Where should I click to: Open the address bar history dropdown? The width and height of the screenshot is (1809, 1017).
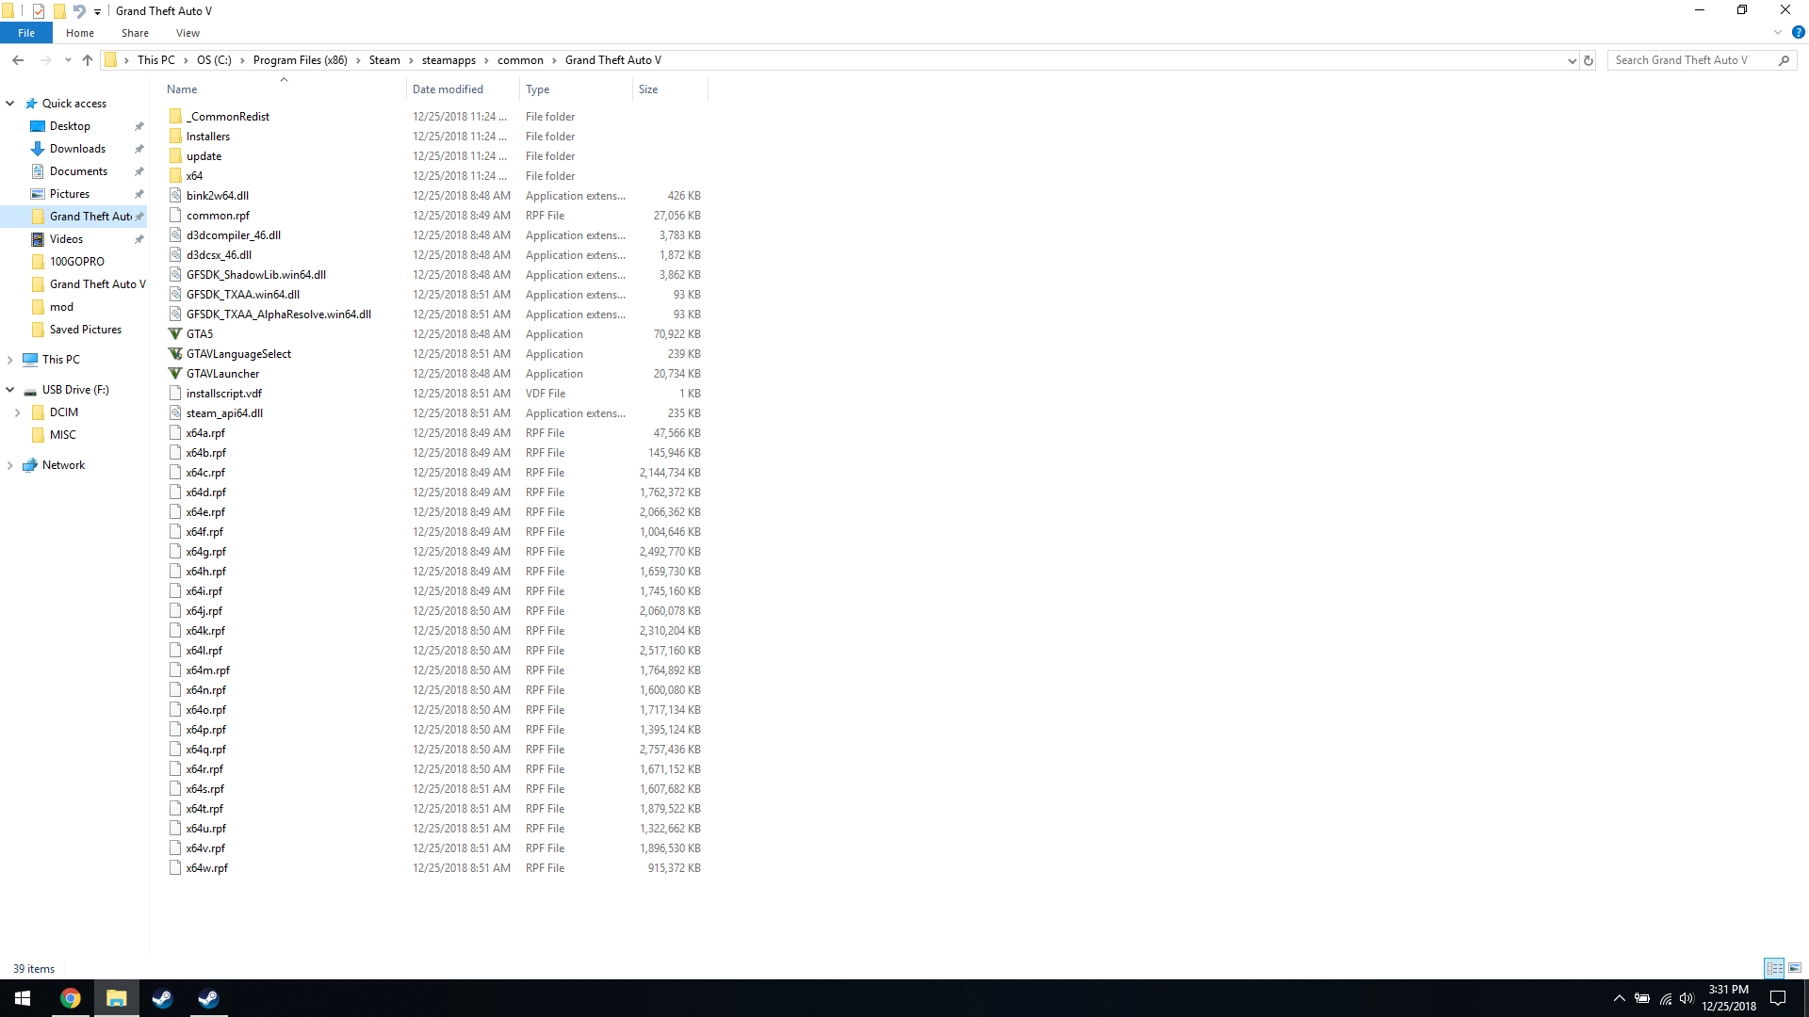pos(1572,60)
